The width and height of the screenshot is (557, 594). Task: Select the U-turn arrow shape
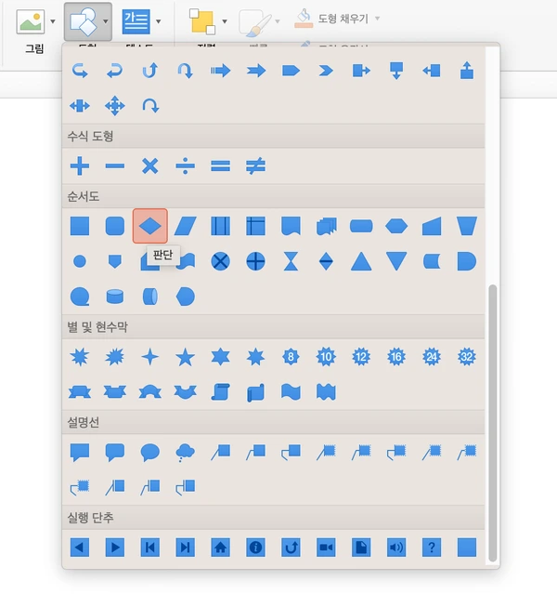click(186, 71)
